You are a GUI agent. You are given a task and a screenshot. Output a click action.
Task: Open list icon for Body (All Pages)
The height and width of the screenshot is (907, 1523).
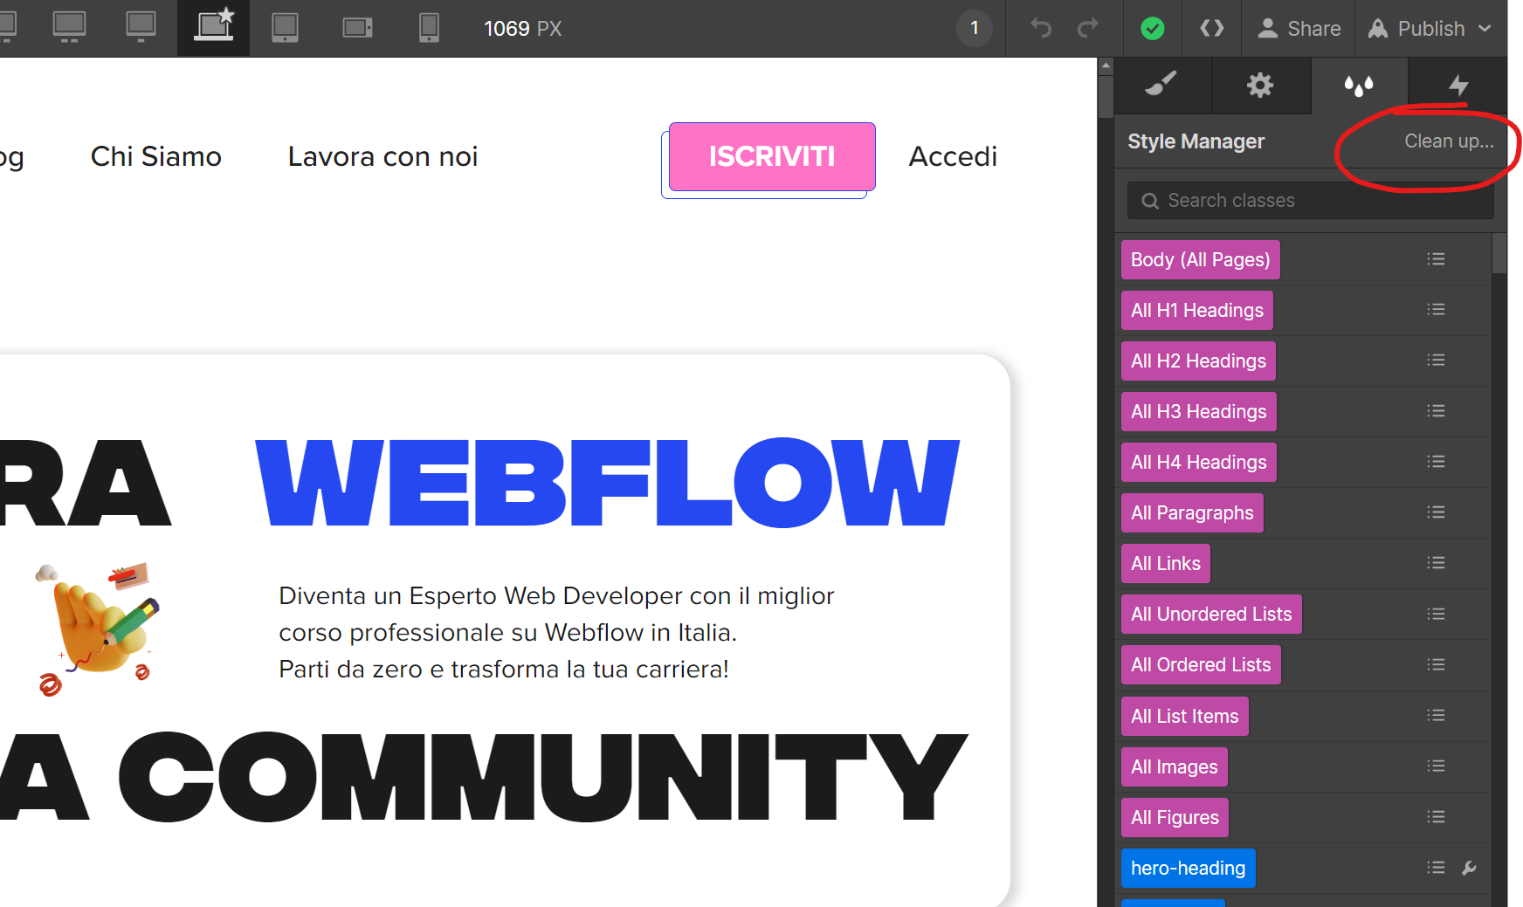[1436, 259]
